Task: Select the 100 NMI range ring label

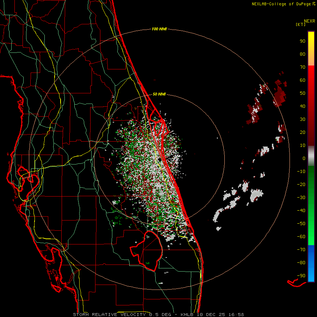Action: coord(159,29)
